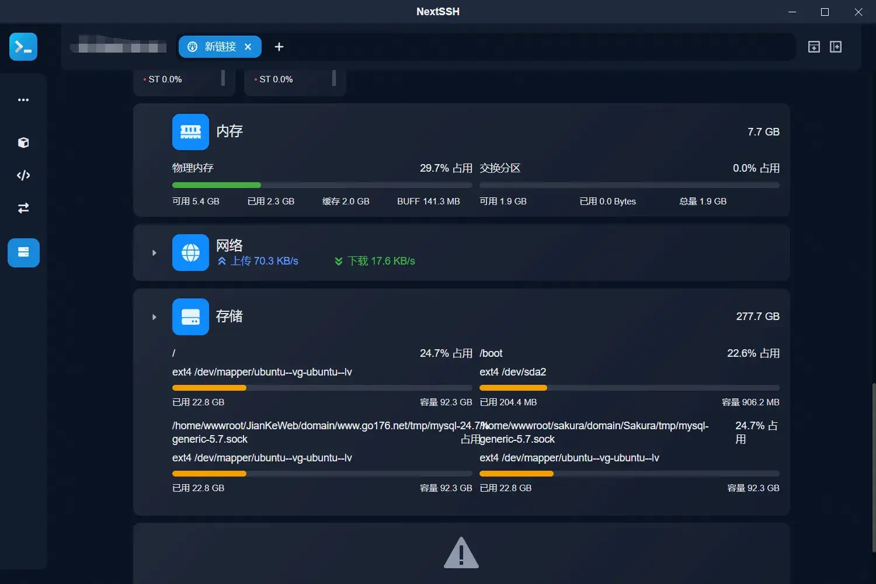Viewport: 876px width, 584px height.
Task: Expand the 网络 network section arrow
Action: click(x=154, y=253)
